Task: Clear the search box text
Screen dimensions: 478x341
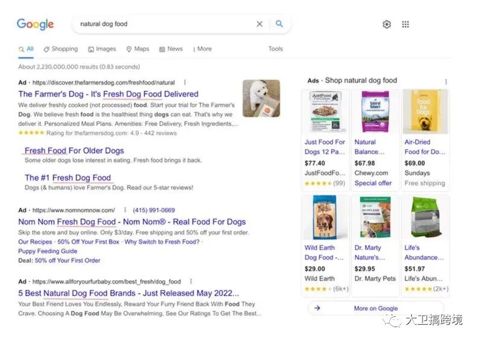Action: coord(260,24)
